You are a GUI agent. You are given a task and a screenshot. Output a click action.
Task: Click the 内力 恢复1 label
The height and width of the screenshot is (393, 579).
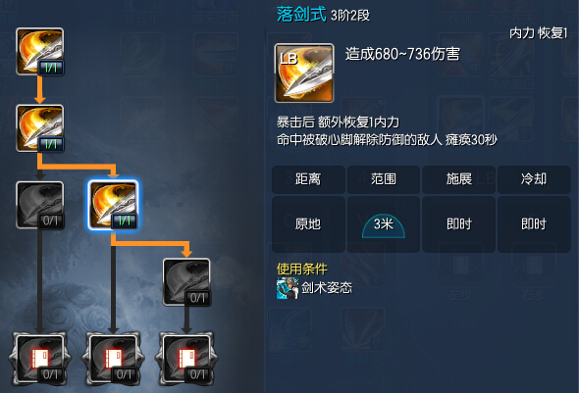click(539, 33)
